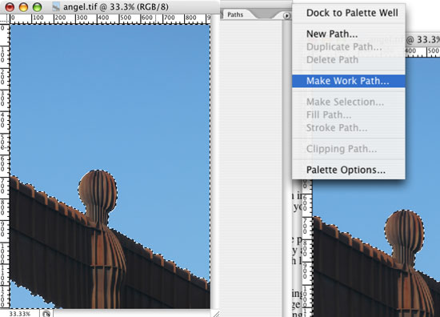This screenshot has height=317, width=440.
Task: Minimize the angel.tif window
Action: (23, 7)
